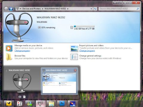Screen dimensions: 143x107
Task: Open the yellow bird app on taskbar
Action: point(9,104)
